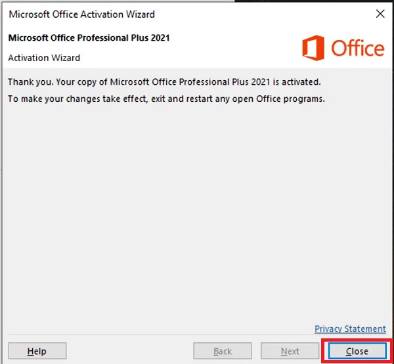Click the Office wordmark text beside the logo
Screen dimensions: 394x364
(x=357, y=49)
